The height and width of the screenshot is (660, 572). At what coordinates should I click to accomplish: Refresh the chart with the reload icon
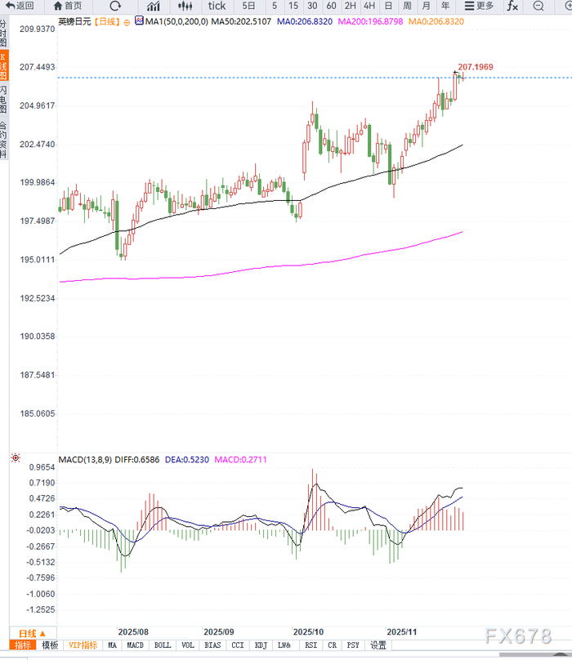pyautogui.click(x=115, y=6)
